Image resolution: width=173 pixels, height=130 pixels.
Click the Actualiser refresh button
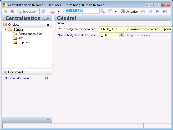(x=129, y=12)
